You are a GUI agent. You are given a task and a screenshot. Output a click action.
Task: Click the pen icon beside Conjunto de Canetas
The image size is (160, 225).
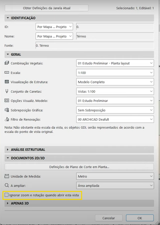[7, 91]
